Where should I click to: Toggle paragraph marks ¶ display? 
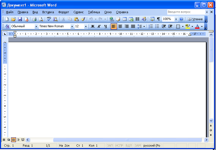click(159, 19)
